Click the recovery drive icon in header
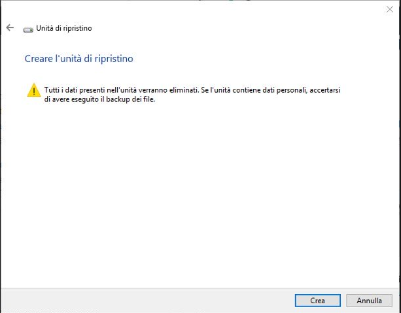Screen dimensions: 401x313 pos(27,29)
